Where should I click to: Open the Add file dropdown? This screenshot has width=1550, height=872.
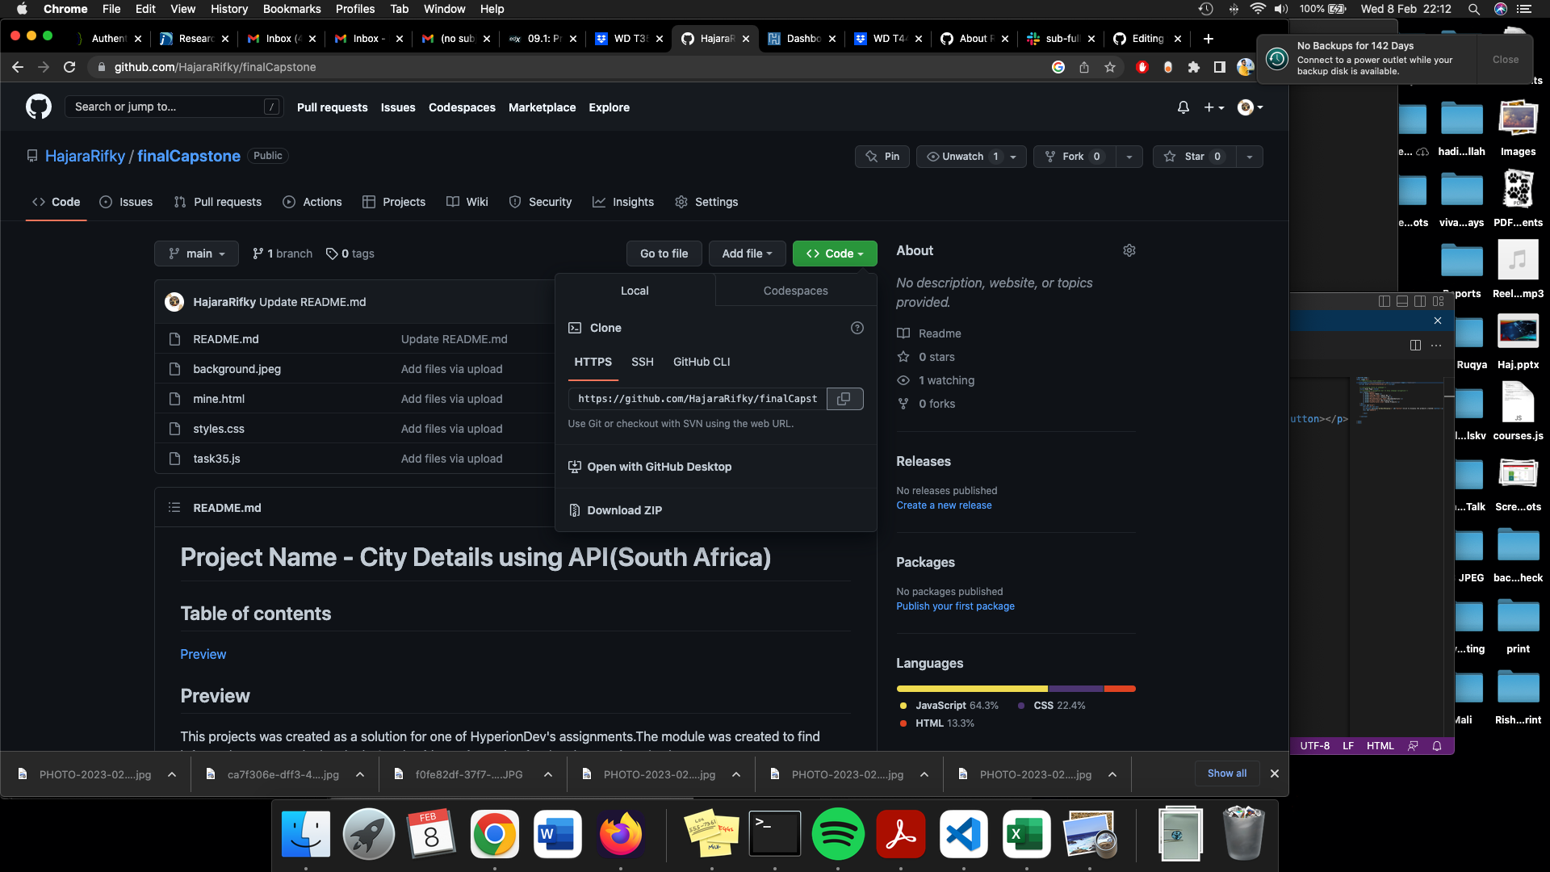[x=747, y=254]
